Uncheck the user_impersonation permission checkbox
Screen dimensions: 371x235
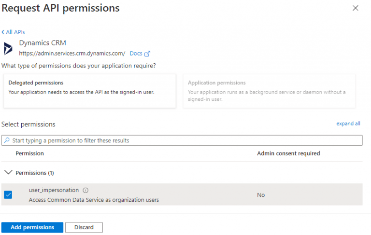[x=8, y=195]
